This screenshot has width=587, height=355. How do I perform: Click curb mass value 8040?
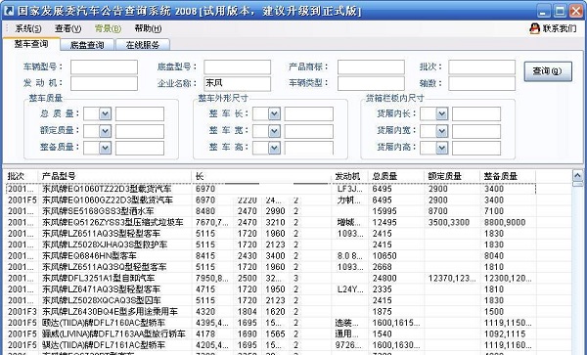point(494,256)
